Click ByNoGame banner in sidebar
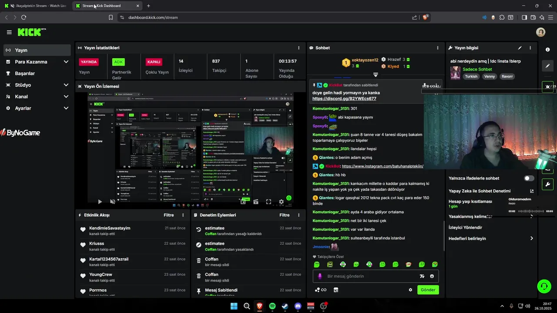This screenshot has height=313, width=557. pos(21,133)
